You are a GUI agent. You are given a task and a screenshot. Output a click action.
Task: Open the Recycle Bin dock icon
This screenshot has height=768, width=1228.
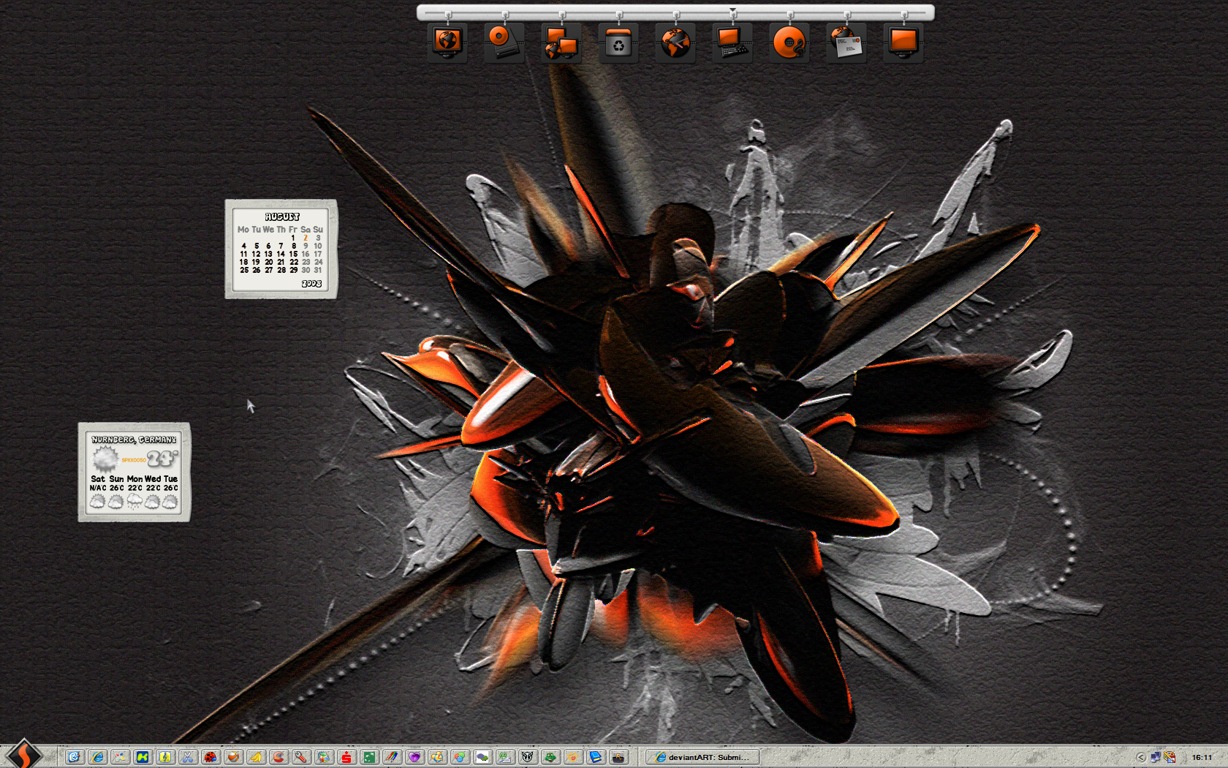coord(618,42)
